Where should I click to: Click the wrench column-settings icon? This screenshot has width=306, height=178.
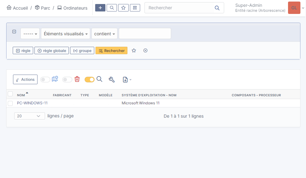[112, 79]
